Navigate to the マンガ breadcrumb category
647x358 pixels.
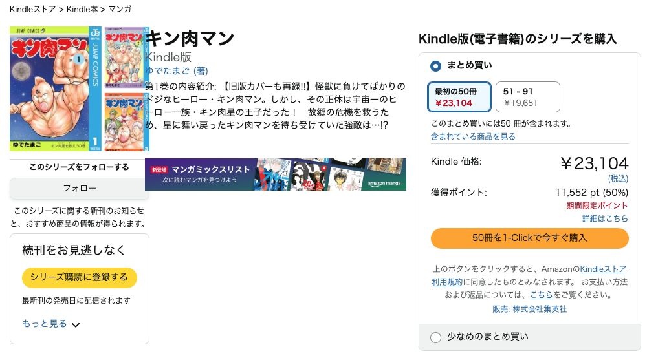tap(121, 9)
